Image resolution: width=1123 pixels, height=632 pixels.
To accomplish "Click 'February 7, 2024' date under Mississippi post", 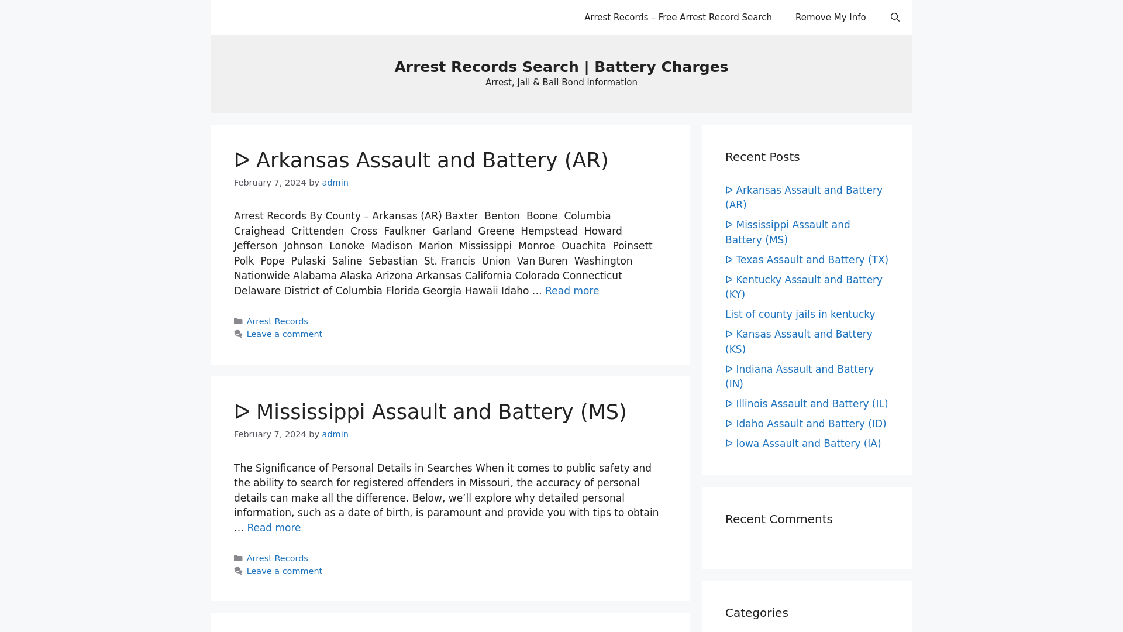I will (270, 434).
